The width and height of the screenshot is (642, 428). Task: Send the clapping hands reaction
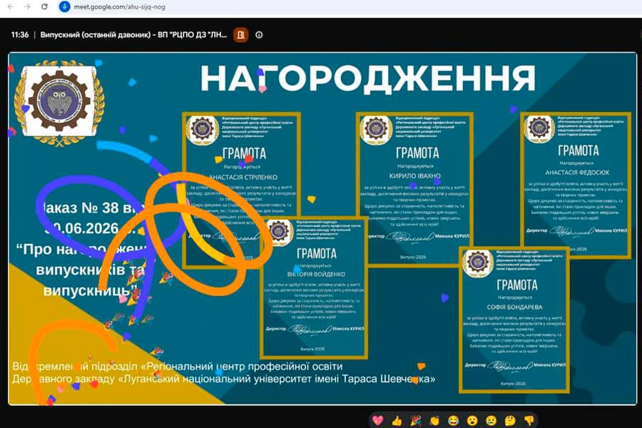click(x=434, y=421)
